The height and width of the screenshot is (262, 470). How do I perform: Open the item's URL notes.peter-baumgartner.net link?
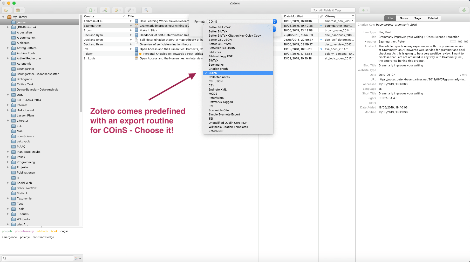422,80
